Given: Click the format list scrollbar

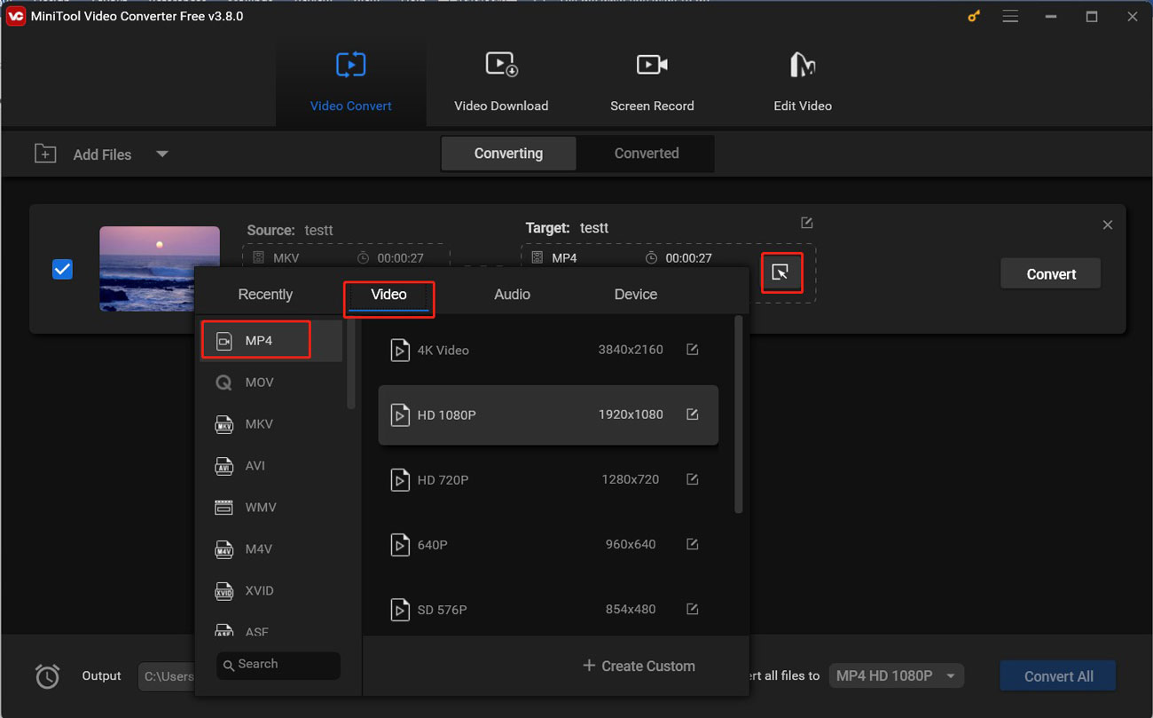Looking at the screenshot, I should pos(351,364).
